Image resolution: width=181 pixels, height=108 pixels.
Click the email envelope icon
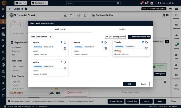[176, 9]
